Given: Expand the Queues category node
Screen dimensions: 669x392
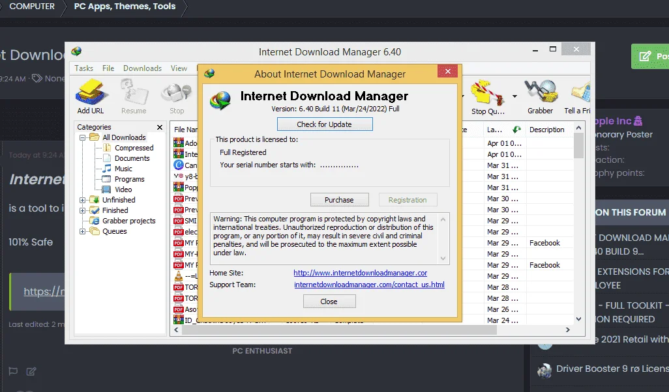Looking at the screenshot, I should point(82,231).
